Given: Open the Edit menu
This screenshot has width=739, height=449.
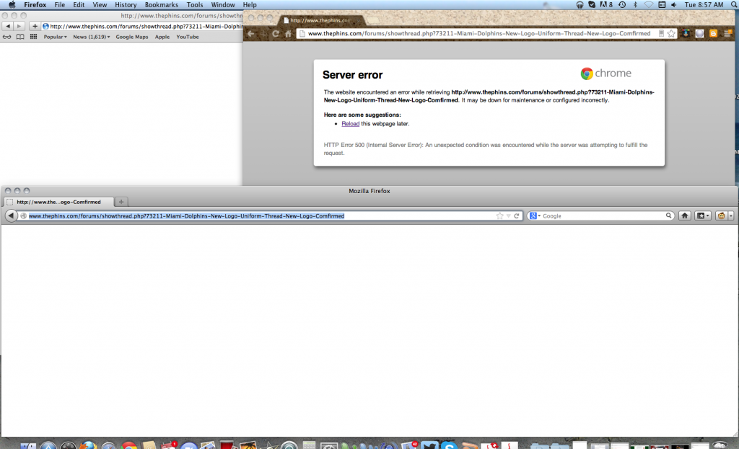Looking at the screenshot, I should tap(79, 5).
